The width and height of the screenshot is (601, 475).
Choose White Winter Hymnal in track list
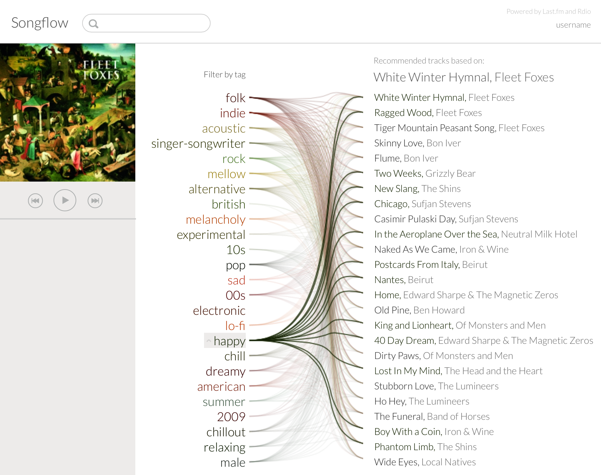pos(444,98)
